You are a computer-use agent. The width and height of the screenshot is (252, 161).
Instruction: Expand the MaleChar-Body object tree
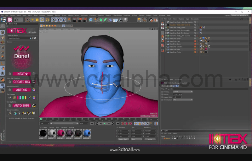tap(166, 39)
